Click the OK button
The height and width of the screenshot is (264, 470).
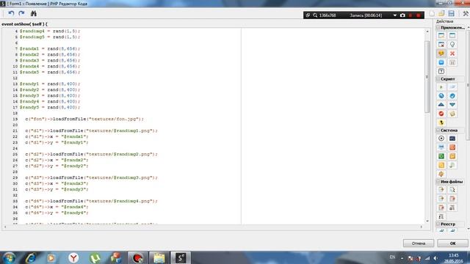pyautogui.click(x=452, y=243)
